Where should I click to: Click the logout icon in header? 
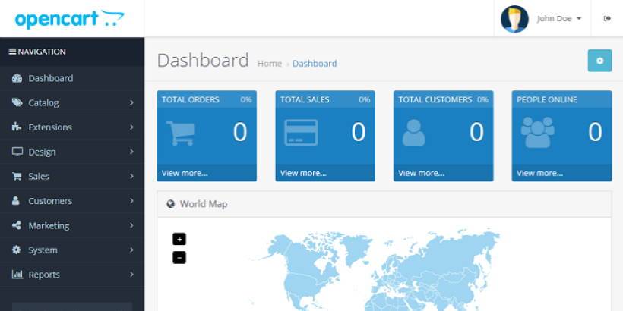[607, 19]
